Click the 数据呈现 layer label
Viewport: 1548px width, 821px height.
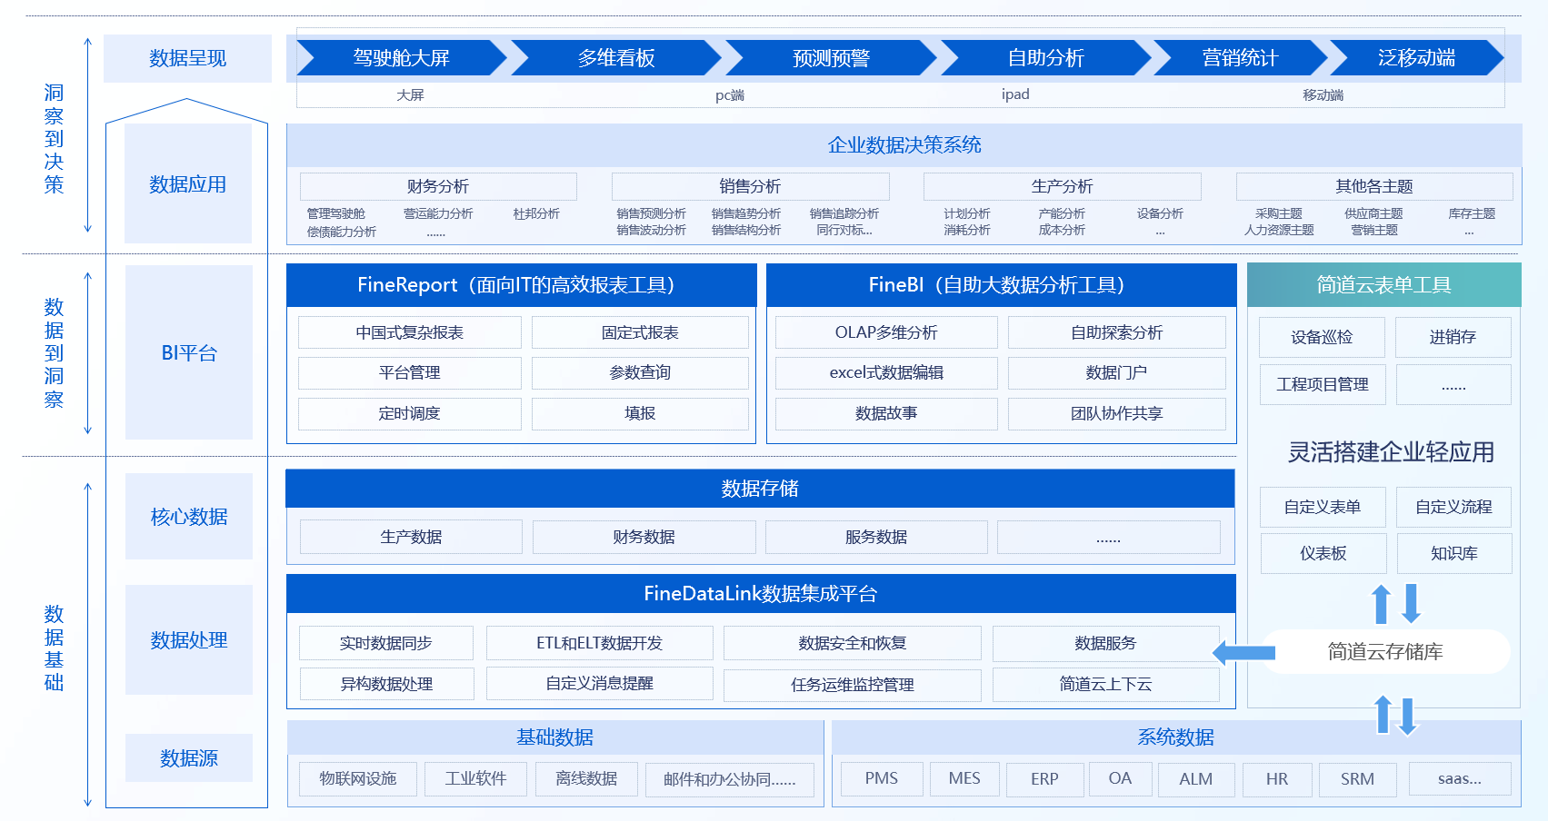click(187, 58)
